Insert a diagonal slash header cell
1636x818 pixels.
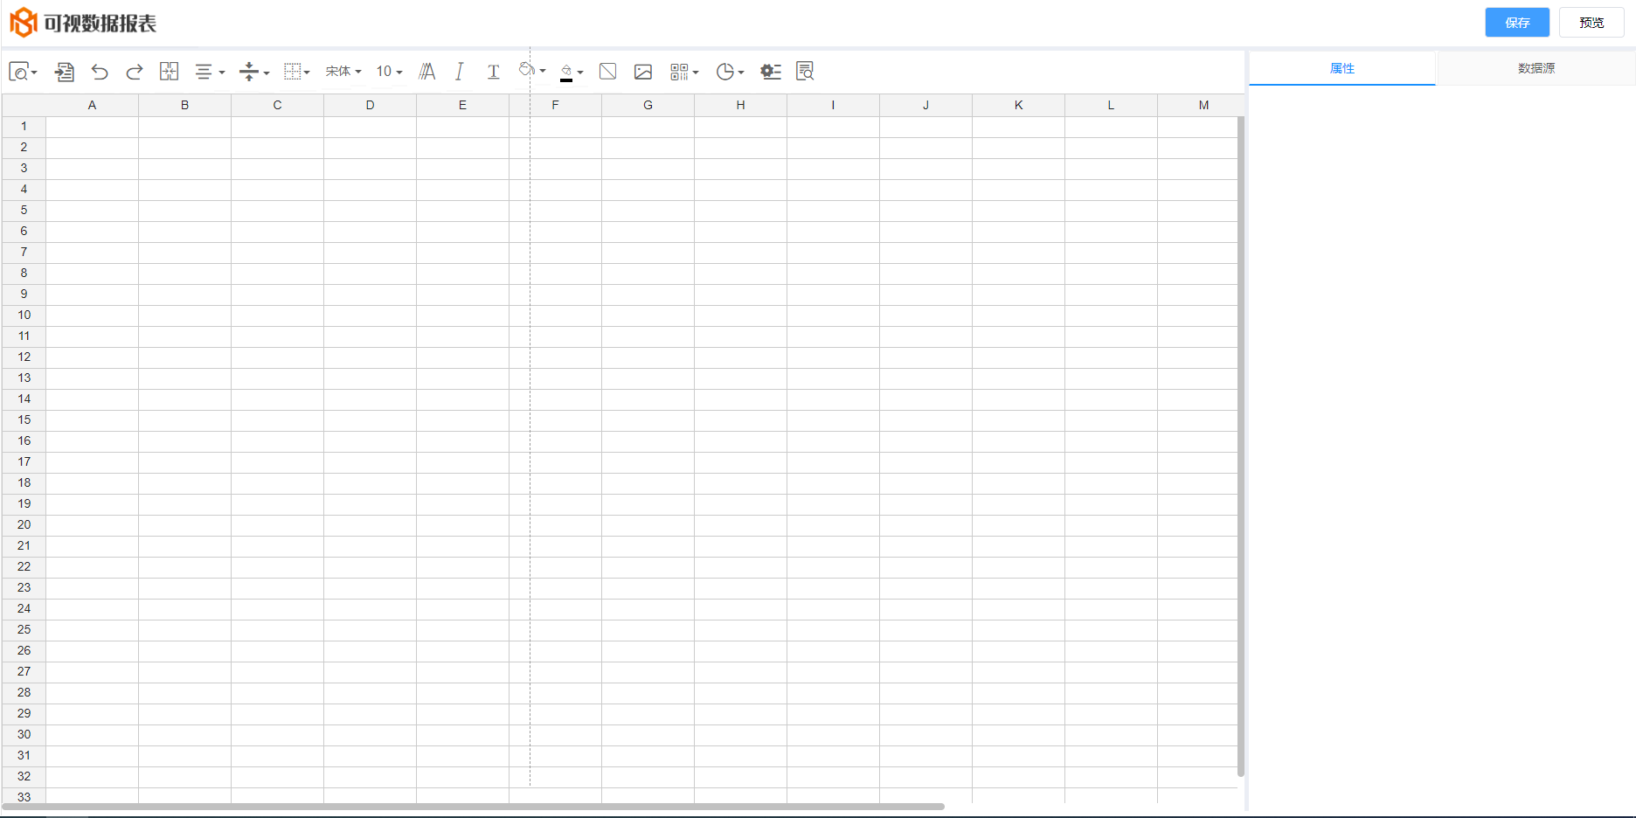(x=608, y=72)
